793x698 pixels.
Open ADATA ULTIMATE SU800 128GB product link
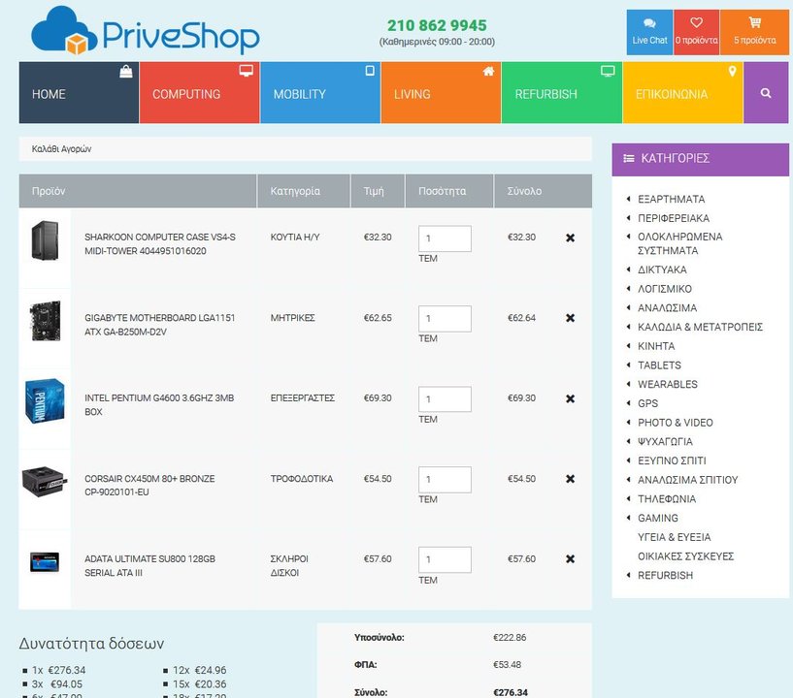149,566
